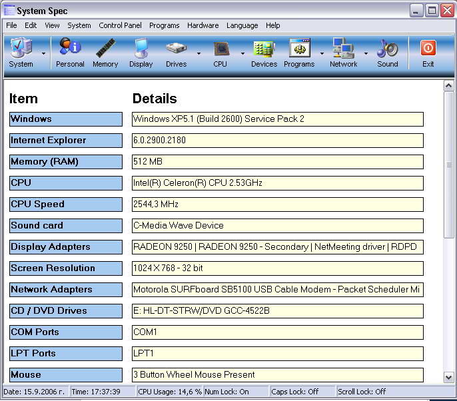Click the scrollbar up arrow
This screenshot has width=457, height=401.
(448, 86)
